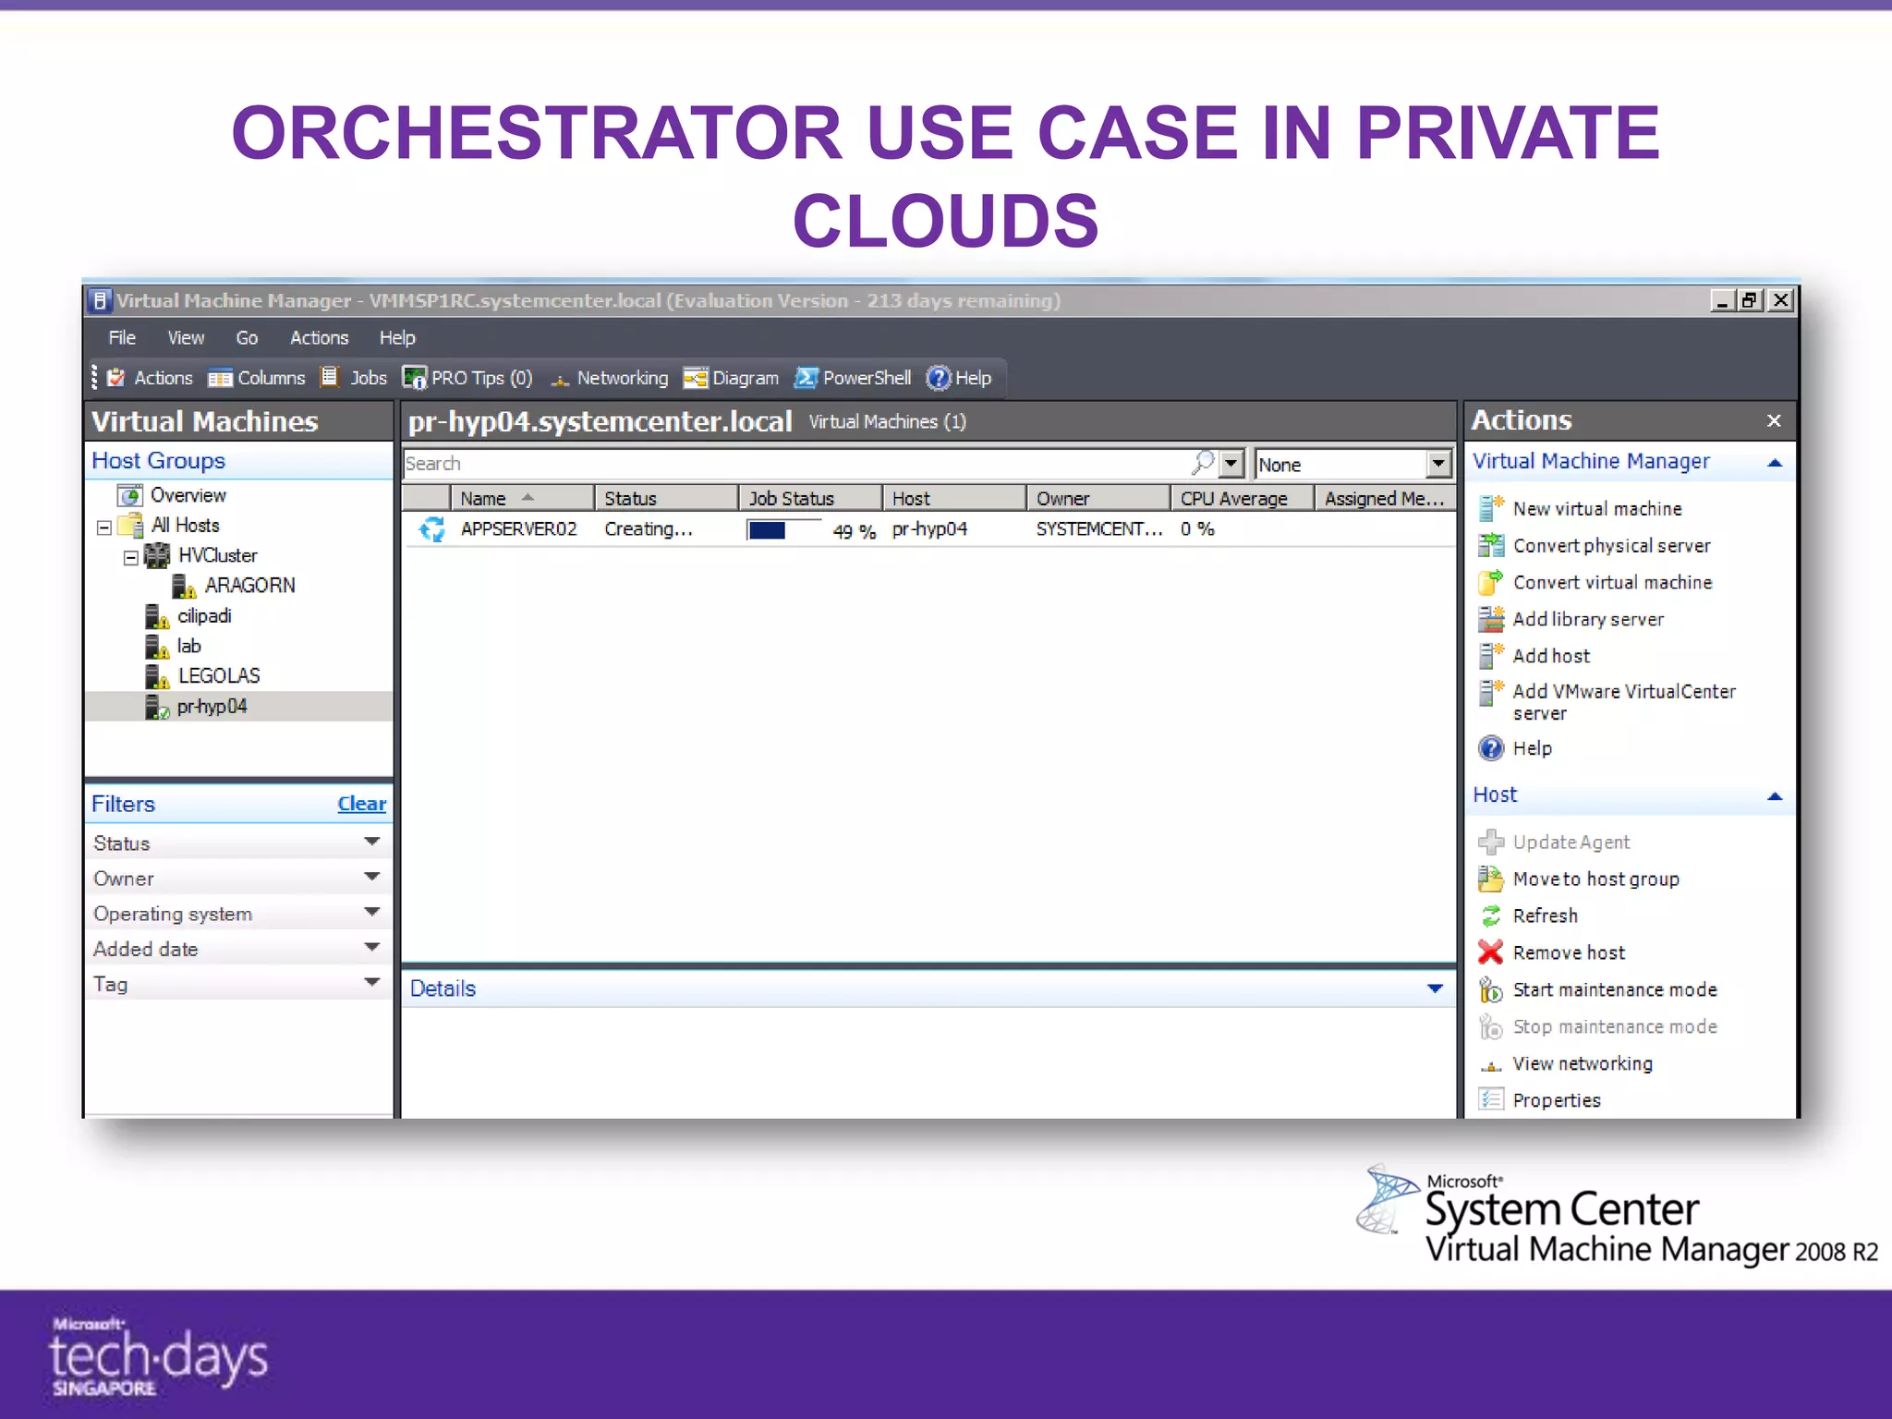Click the virtual machine Search field
The height and width of the screenshot is (1419, 1892).
794,464
